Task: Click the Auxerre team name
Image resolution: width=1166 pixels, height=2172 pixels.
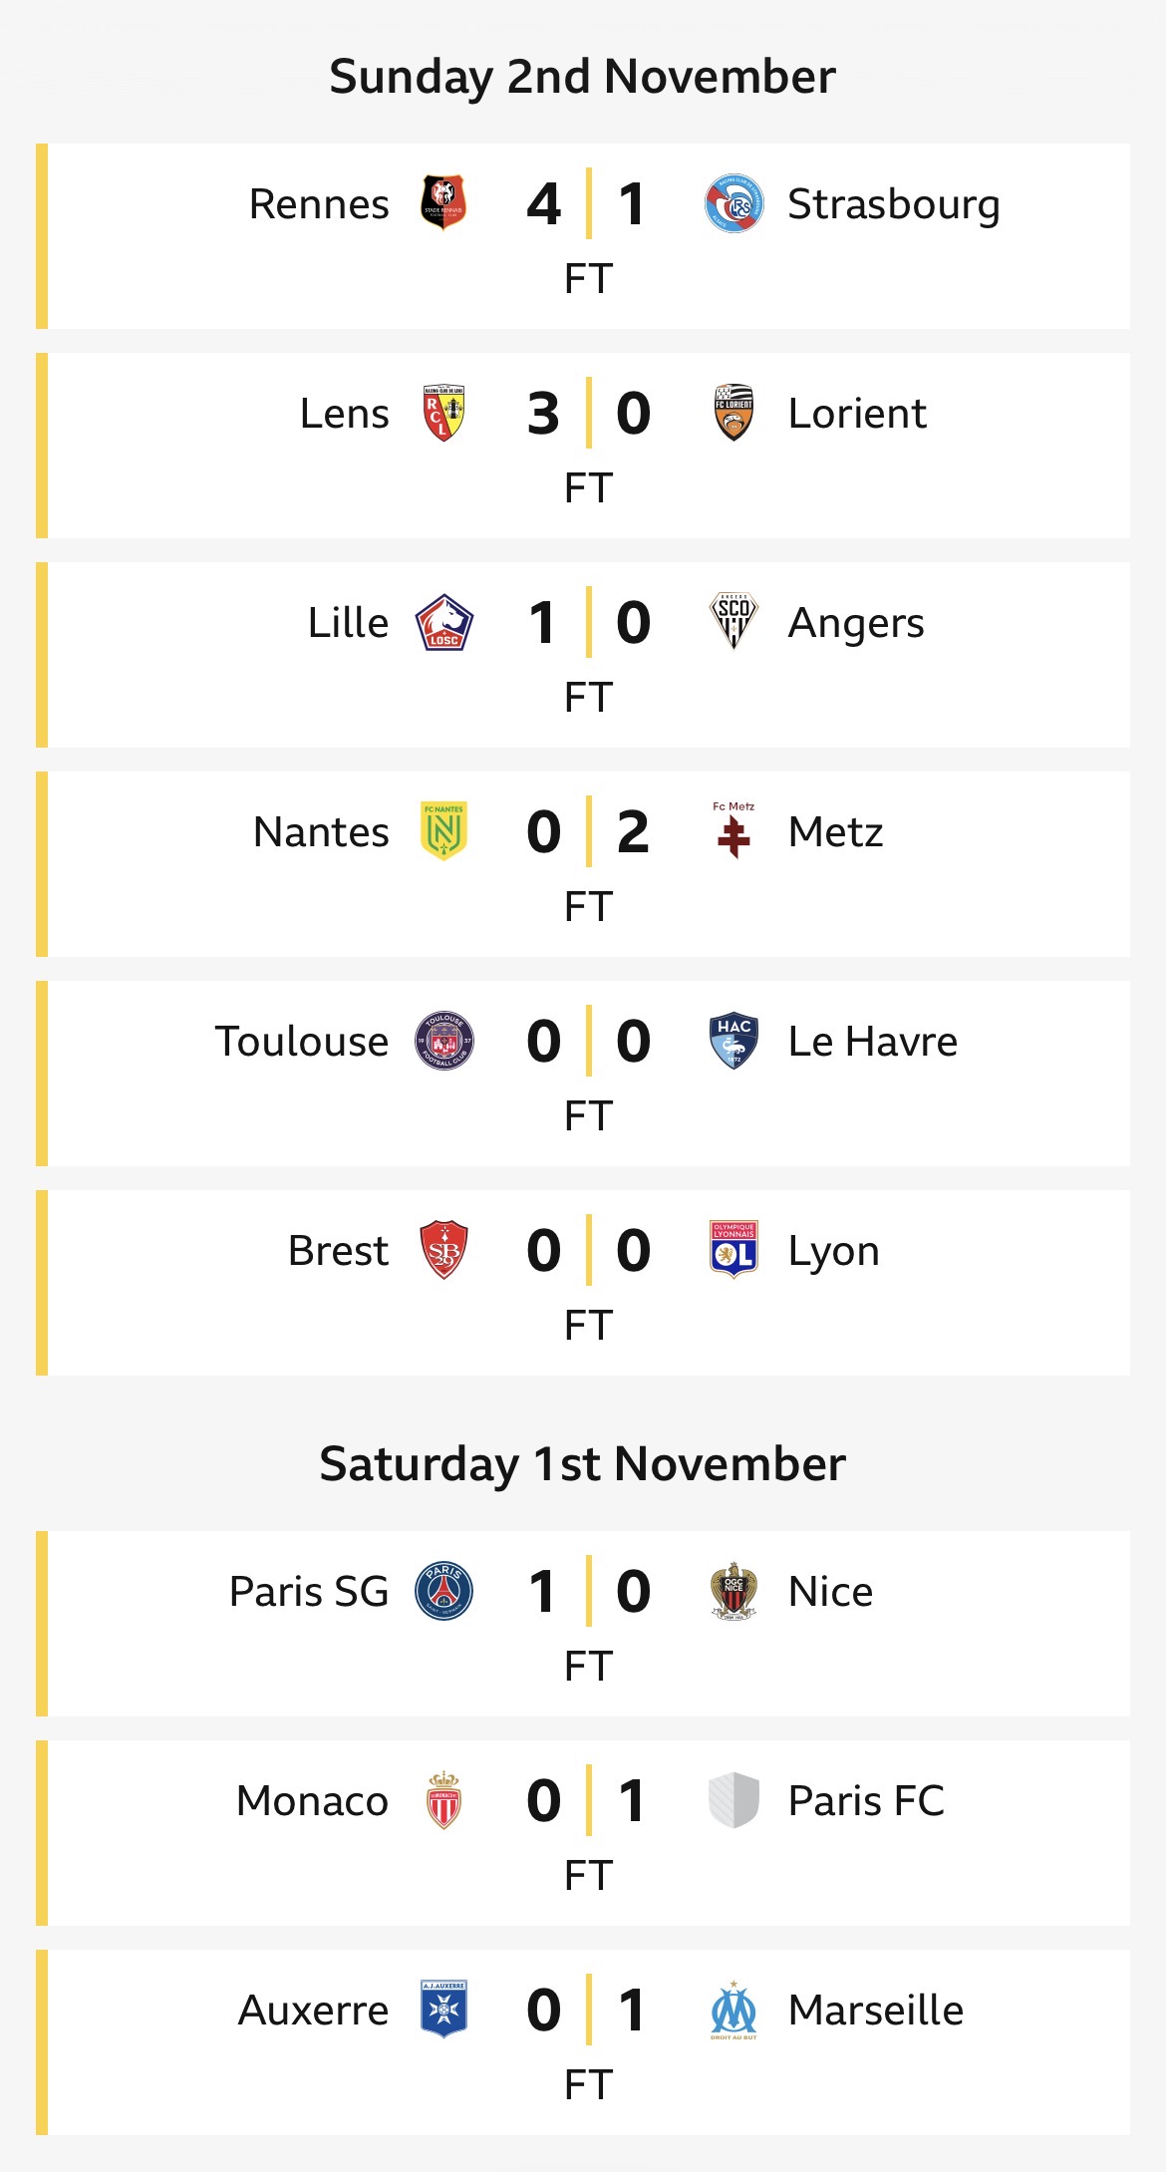Action: [x=313, y=2010]
